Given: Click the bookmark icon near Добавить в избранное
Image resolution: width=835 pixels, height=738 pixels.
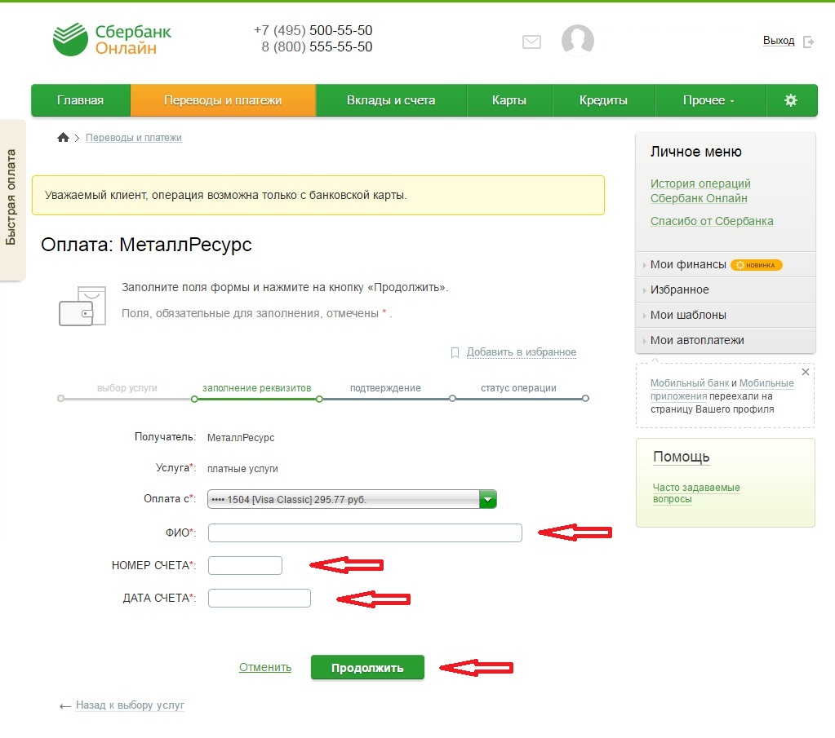Looking at the screenshot, I should pyautogui.click(x=455, y=352).
